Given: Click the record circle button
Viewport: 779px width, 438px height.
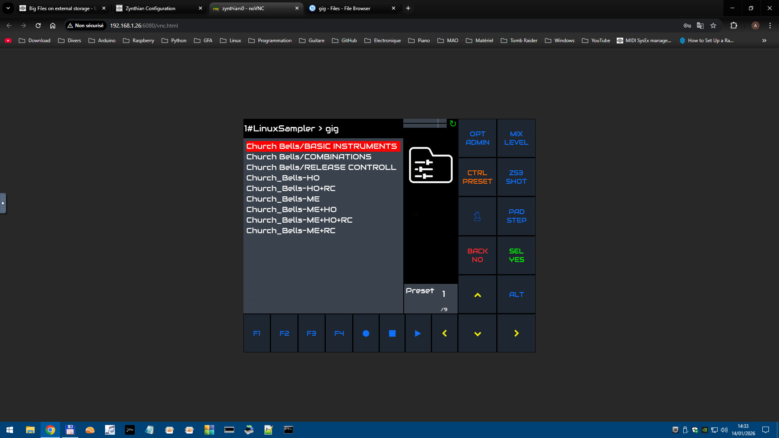Looking at the screenshot, I should pos(366,333).
